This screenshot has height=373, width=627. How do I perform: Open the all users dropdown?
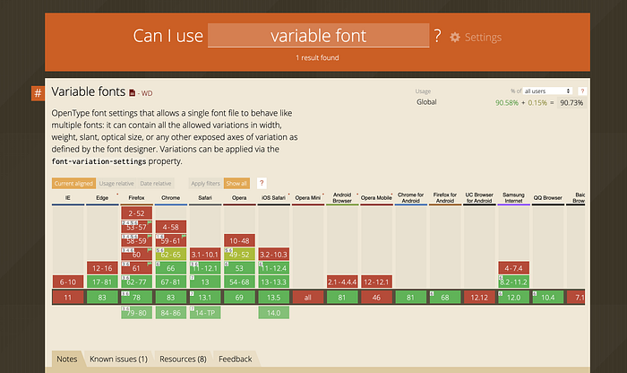(x=547, y=91)
